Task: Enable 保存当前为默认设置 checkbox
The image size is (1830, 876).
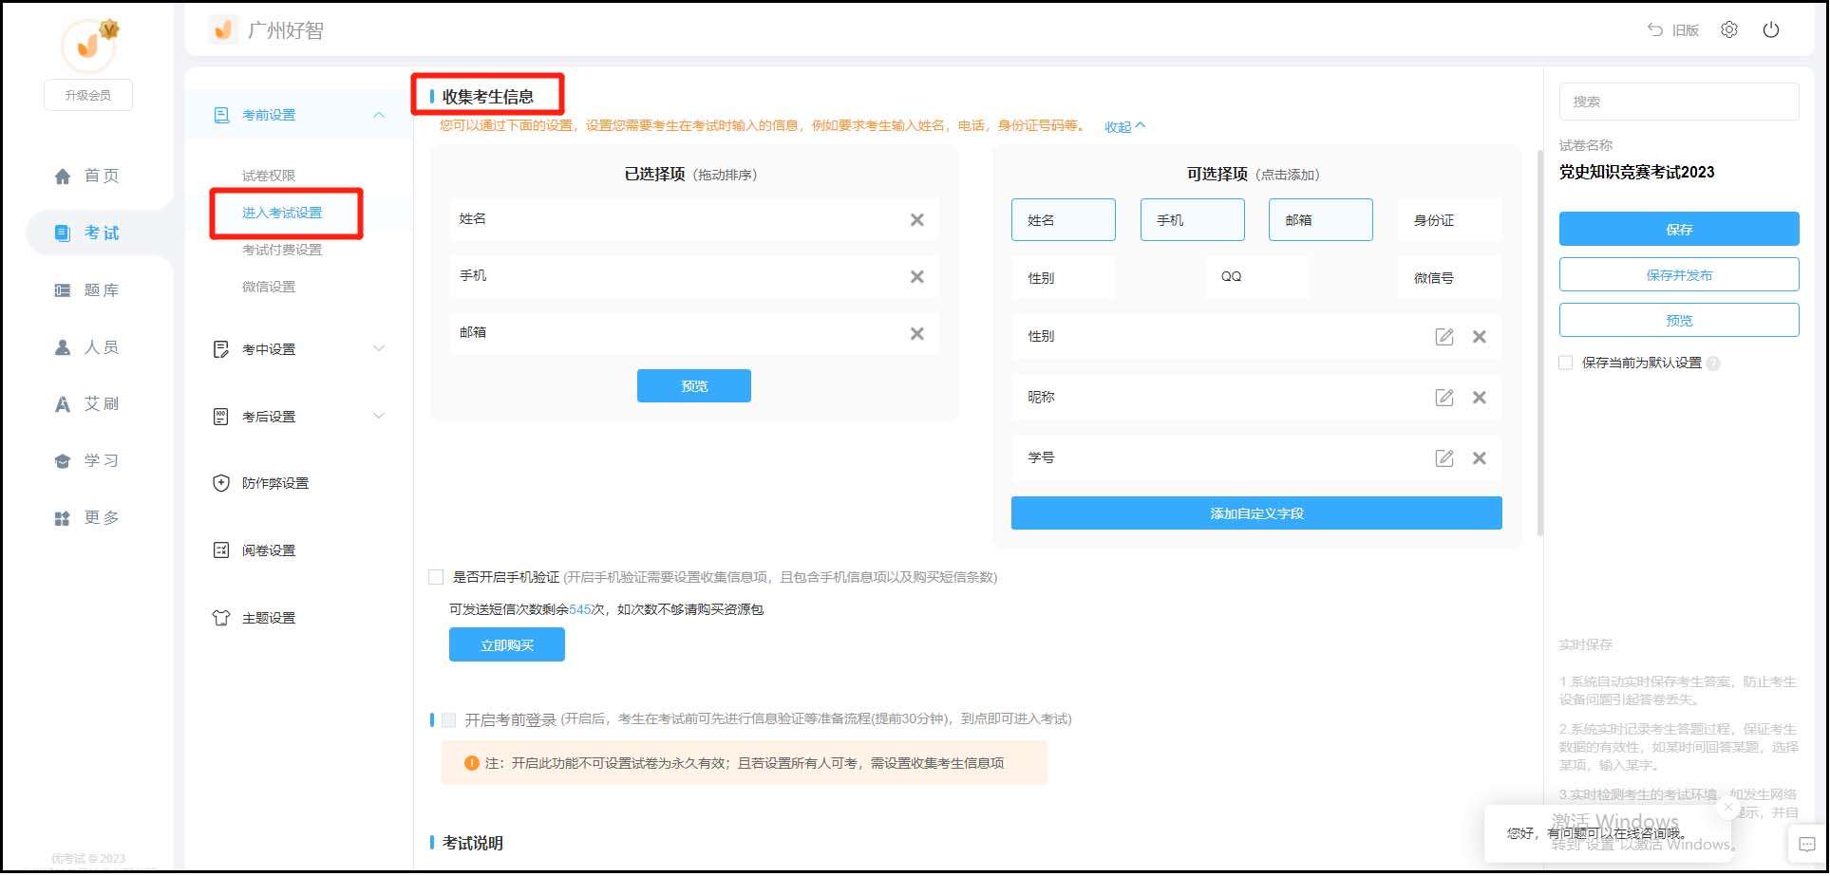Action: 1565,363
